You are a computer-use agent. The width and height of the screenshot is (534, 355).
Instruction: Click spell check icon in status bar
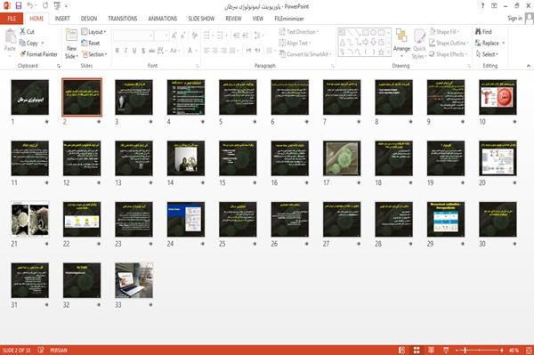(x=41, y=350)
